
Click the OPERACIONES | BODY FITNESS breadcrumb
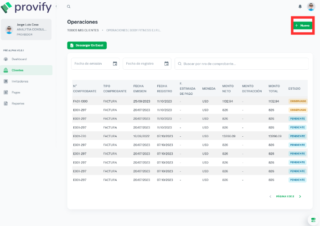[x=134, y=30]
